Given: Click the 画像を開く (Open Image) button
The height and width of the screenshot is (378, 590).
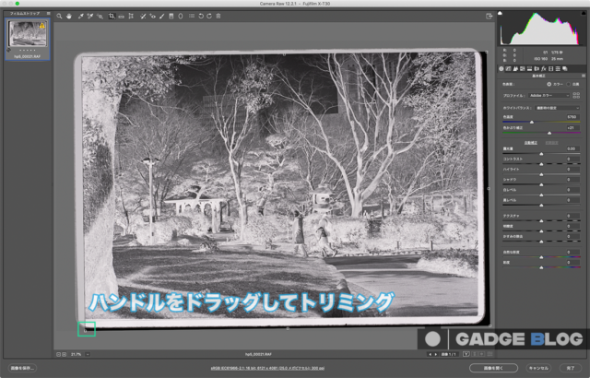Looking at the screenshot, I should pyautogui.click(x=493, y=368).
